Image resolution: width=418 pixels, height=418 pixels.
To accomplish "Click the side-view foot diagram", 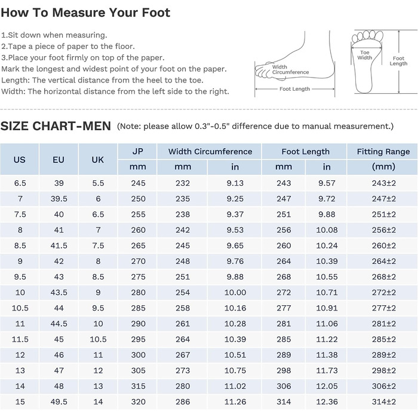I will 294,63.
